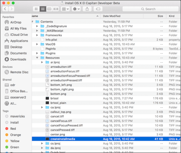Open iCloud Drive from the sidebar
181x153 pixels.
[x=19, y=35]
